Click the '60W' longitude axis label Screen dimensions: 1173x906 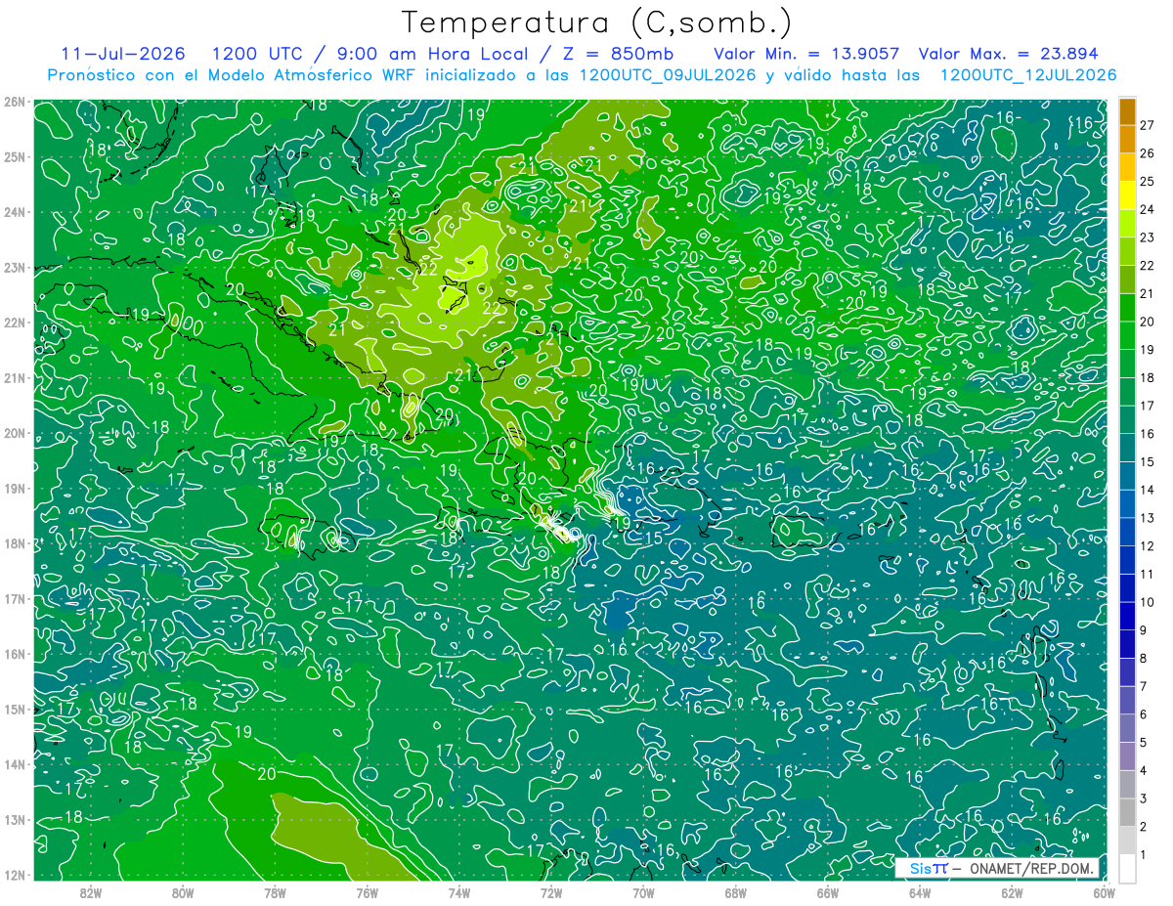[1104, 891]
